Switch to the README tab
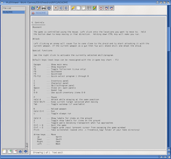Viewport: 171px width, 159px height. click(x=41, y=13)
